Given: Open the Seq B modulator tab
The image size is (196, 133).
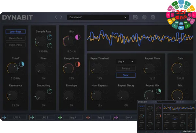Looking at the screenshot, I should (101, 118).
